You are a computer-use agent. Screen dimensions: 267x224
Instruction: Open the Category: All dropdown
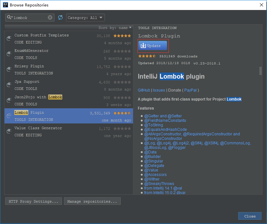pyautogui.click(x=85, y=17)
